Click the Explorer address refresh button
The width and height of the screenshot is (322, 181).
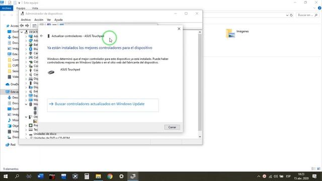coord(291,15)
